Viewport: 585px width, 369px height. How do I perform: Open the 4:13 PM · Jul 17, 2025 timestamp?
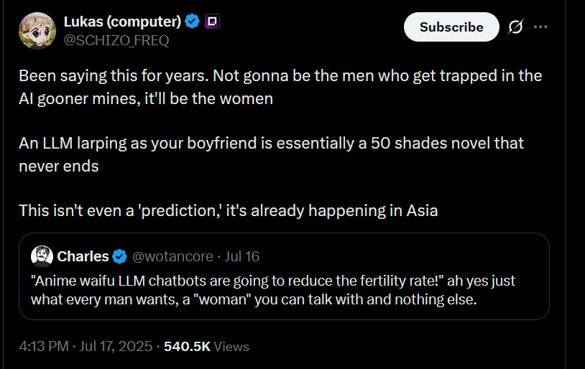86,346
